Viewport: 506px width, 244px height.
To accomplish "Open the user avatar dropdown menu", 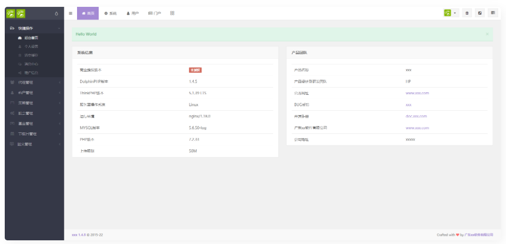I will (451, 13).
